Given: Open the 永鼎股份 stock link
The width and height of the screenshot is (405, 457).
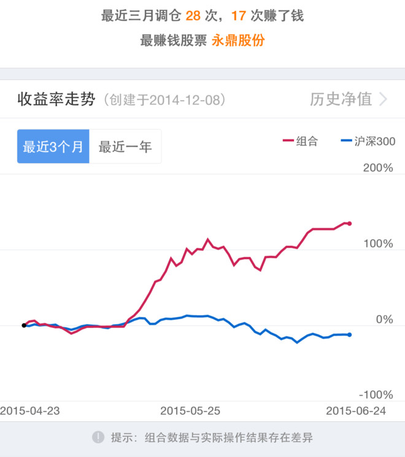Looking at the screenshot, I should pyautogui.click(x=238, y=41).
